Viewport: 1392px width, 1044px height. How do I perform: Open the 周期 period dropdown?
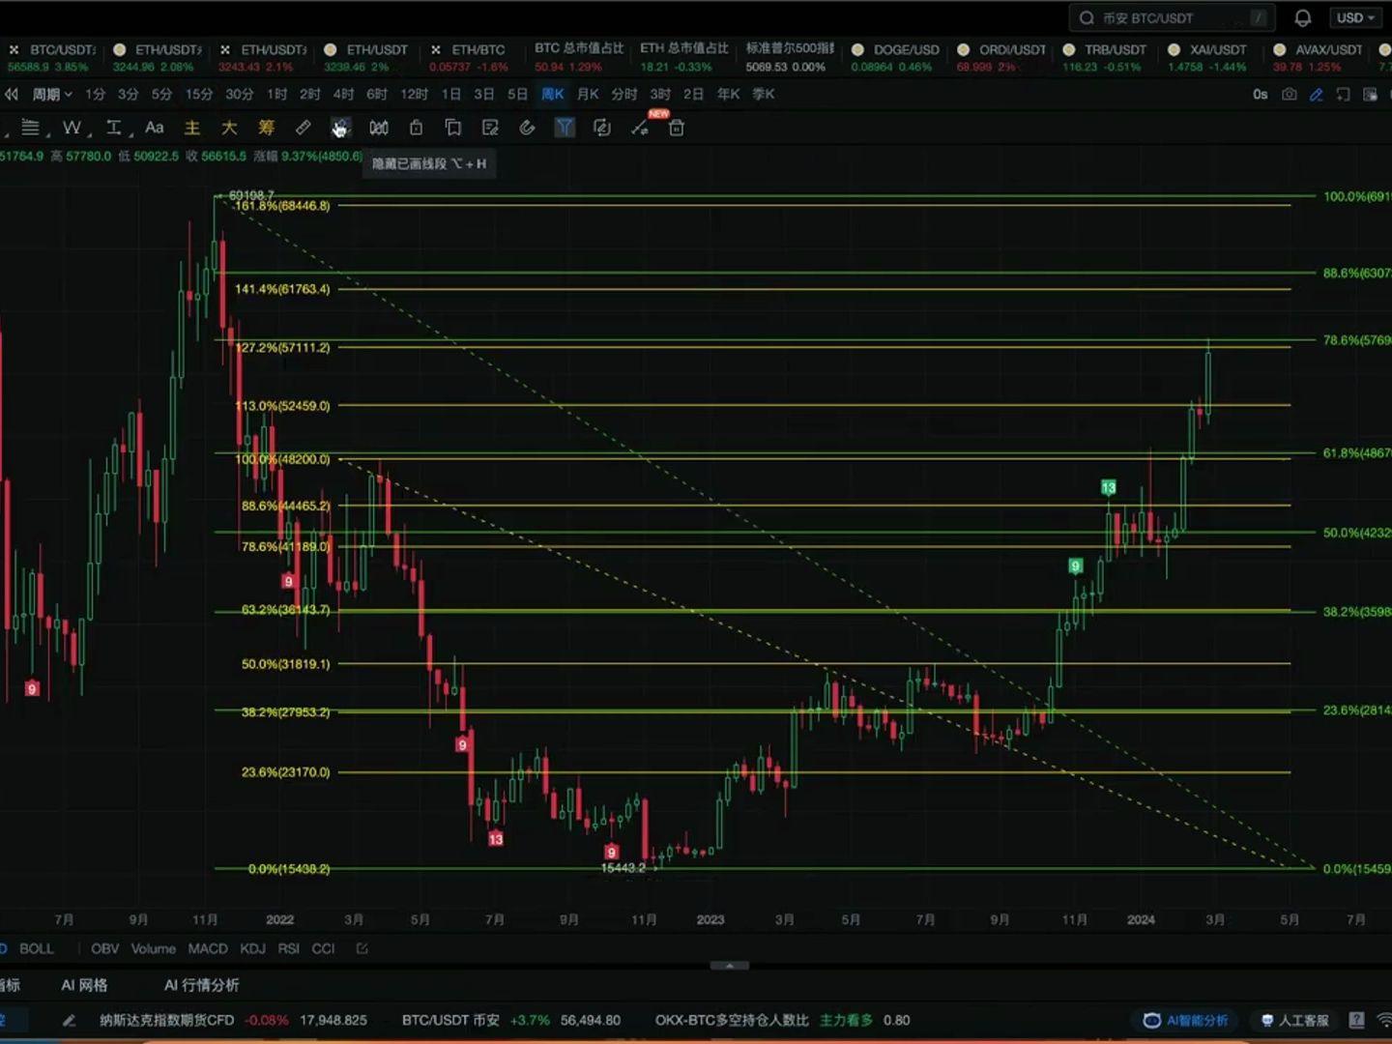[x=51, y=94]
